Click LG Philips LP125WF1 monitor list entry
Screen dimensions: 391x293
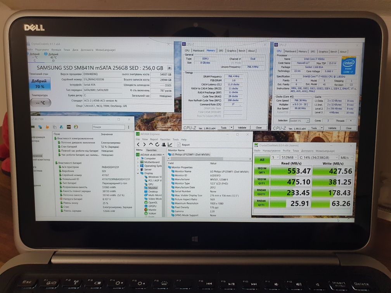[x=190, y=155]
